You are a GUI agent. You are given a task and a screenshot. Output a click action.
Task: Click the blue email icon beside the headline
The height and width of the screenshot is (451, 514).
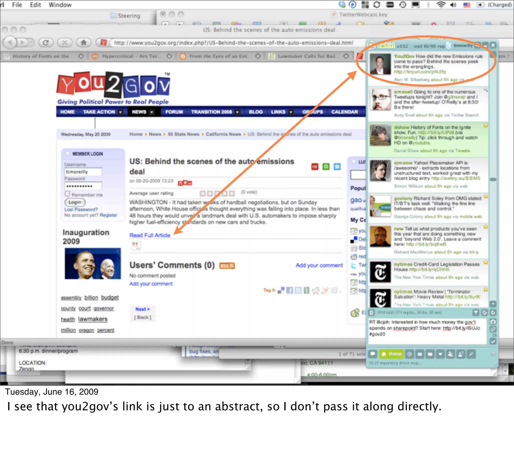coord(337,166)
